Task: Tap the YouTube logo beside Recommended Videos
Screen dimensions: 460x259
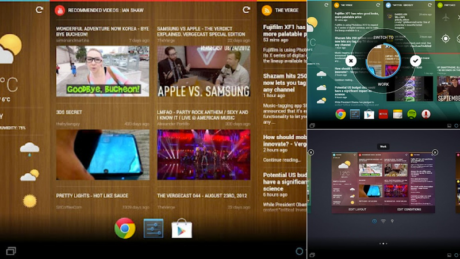Action: click(60, 10)
